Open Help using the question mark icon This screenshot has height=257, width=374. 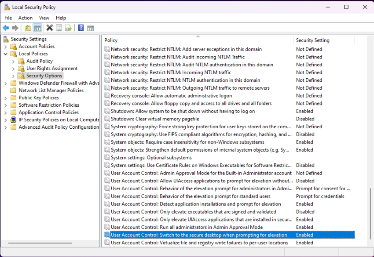point(80,28)
